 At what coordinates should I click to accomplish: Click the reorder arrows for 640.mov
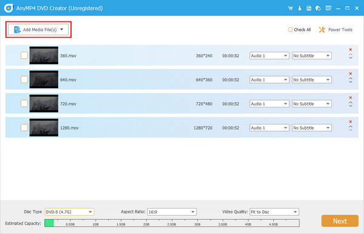coord(351,80)
